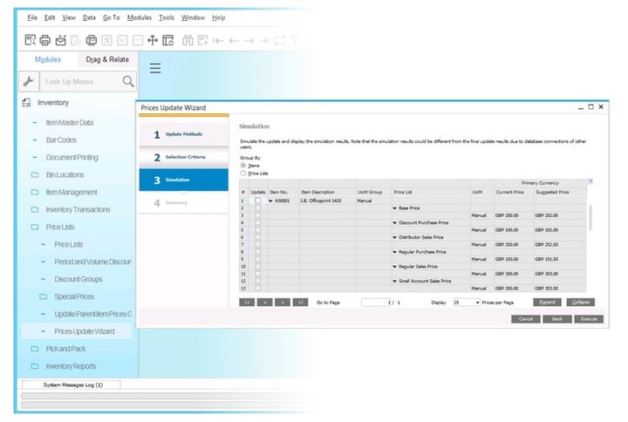Select the Items radio button
Viewport: 628px width, 422px height.
click(243, 166)
